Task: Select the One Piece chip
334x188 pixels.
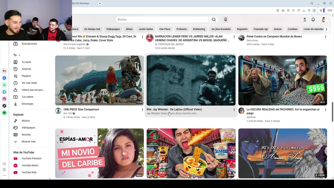Action: point(165,29)
